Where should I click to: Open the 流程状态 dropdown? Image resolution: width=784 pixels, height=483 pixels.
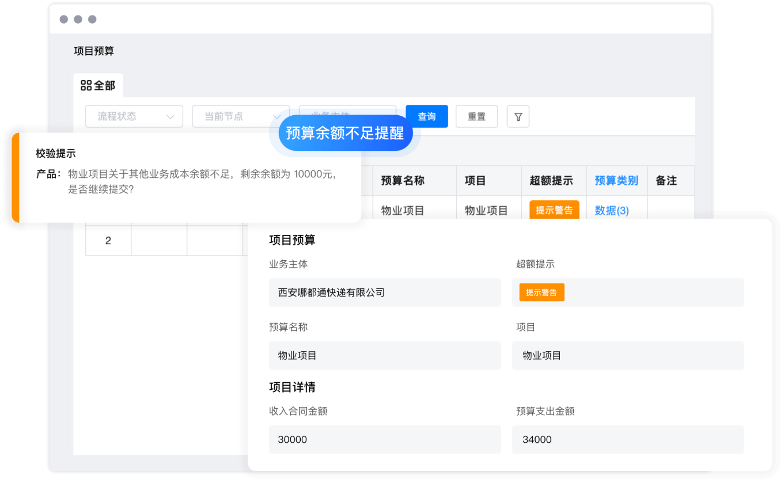(x=134, y=116)
